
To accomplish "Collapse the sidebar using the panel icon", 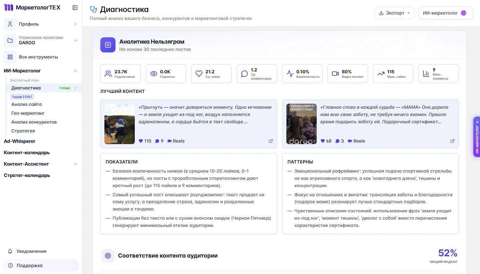I will click(75, 7).
